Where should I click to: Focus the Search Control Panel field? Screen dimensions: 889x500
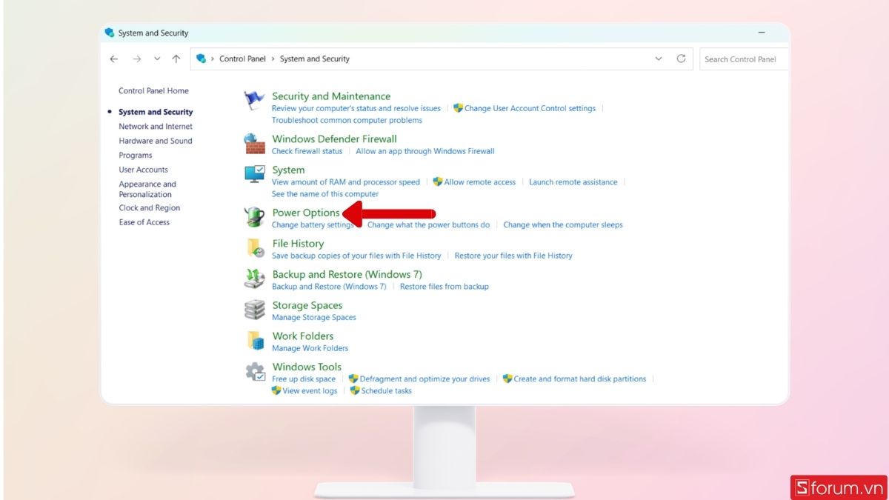pyautogui.click(x=743, y=59)
